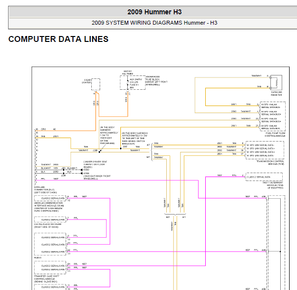The image size is (297, 290).
Task: Click the "HOT AT ALL TIMES" label
Action: [127, 72]
